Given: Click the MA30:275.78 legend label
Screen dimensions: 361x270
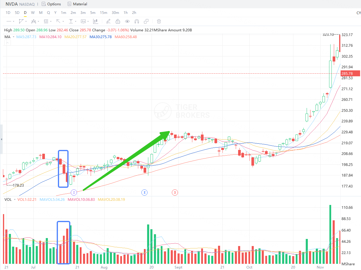Looking at the screenshot, I should pos(100,37).
